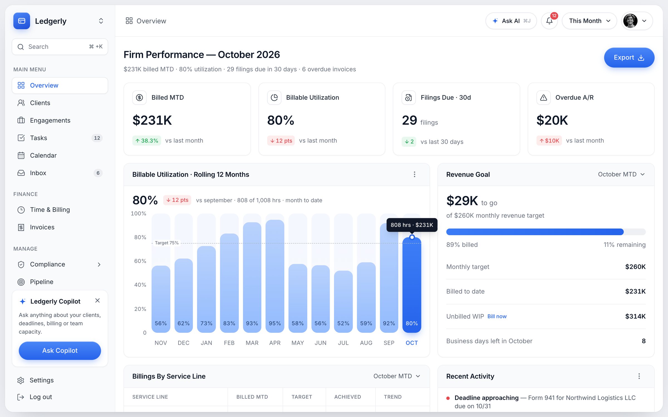Open Billings By Service Line period dropdown
This screenshot has height=417, width=668.
click(x=397, y=376)
